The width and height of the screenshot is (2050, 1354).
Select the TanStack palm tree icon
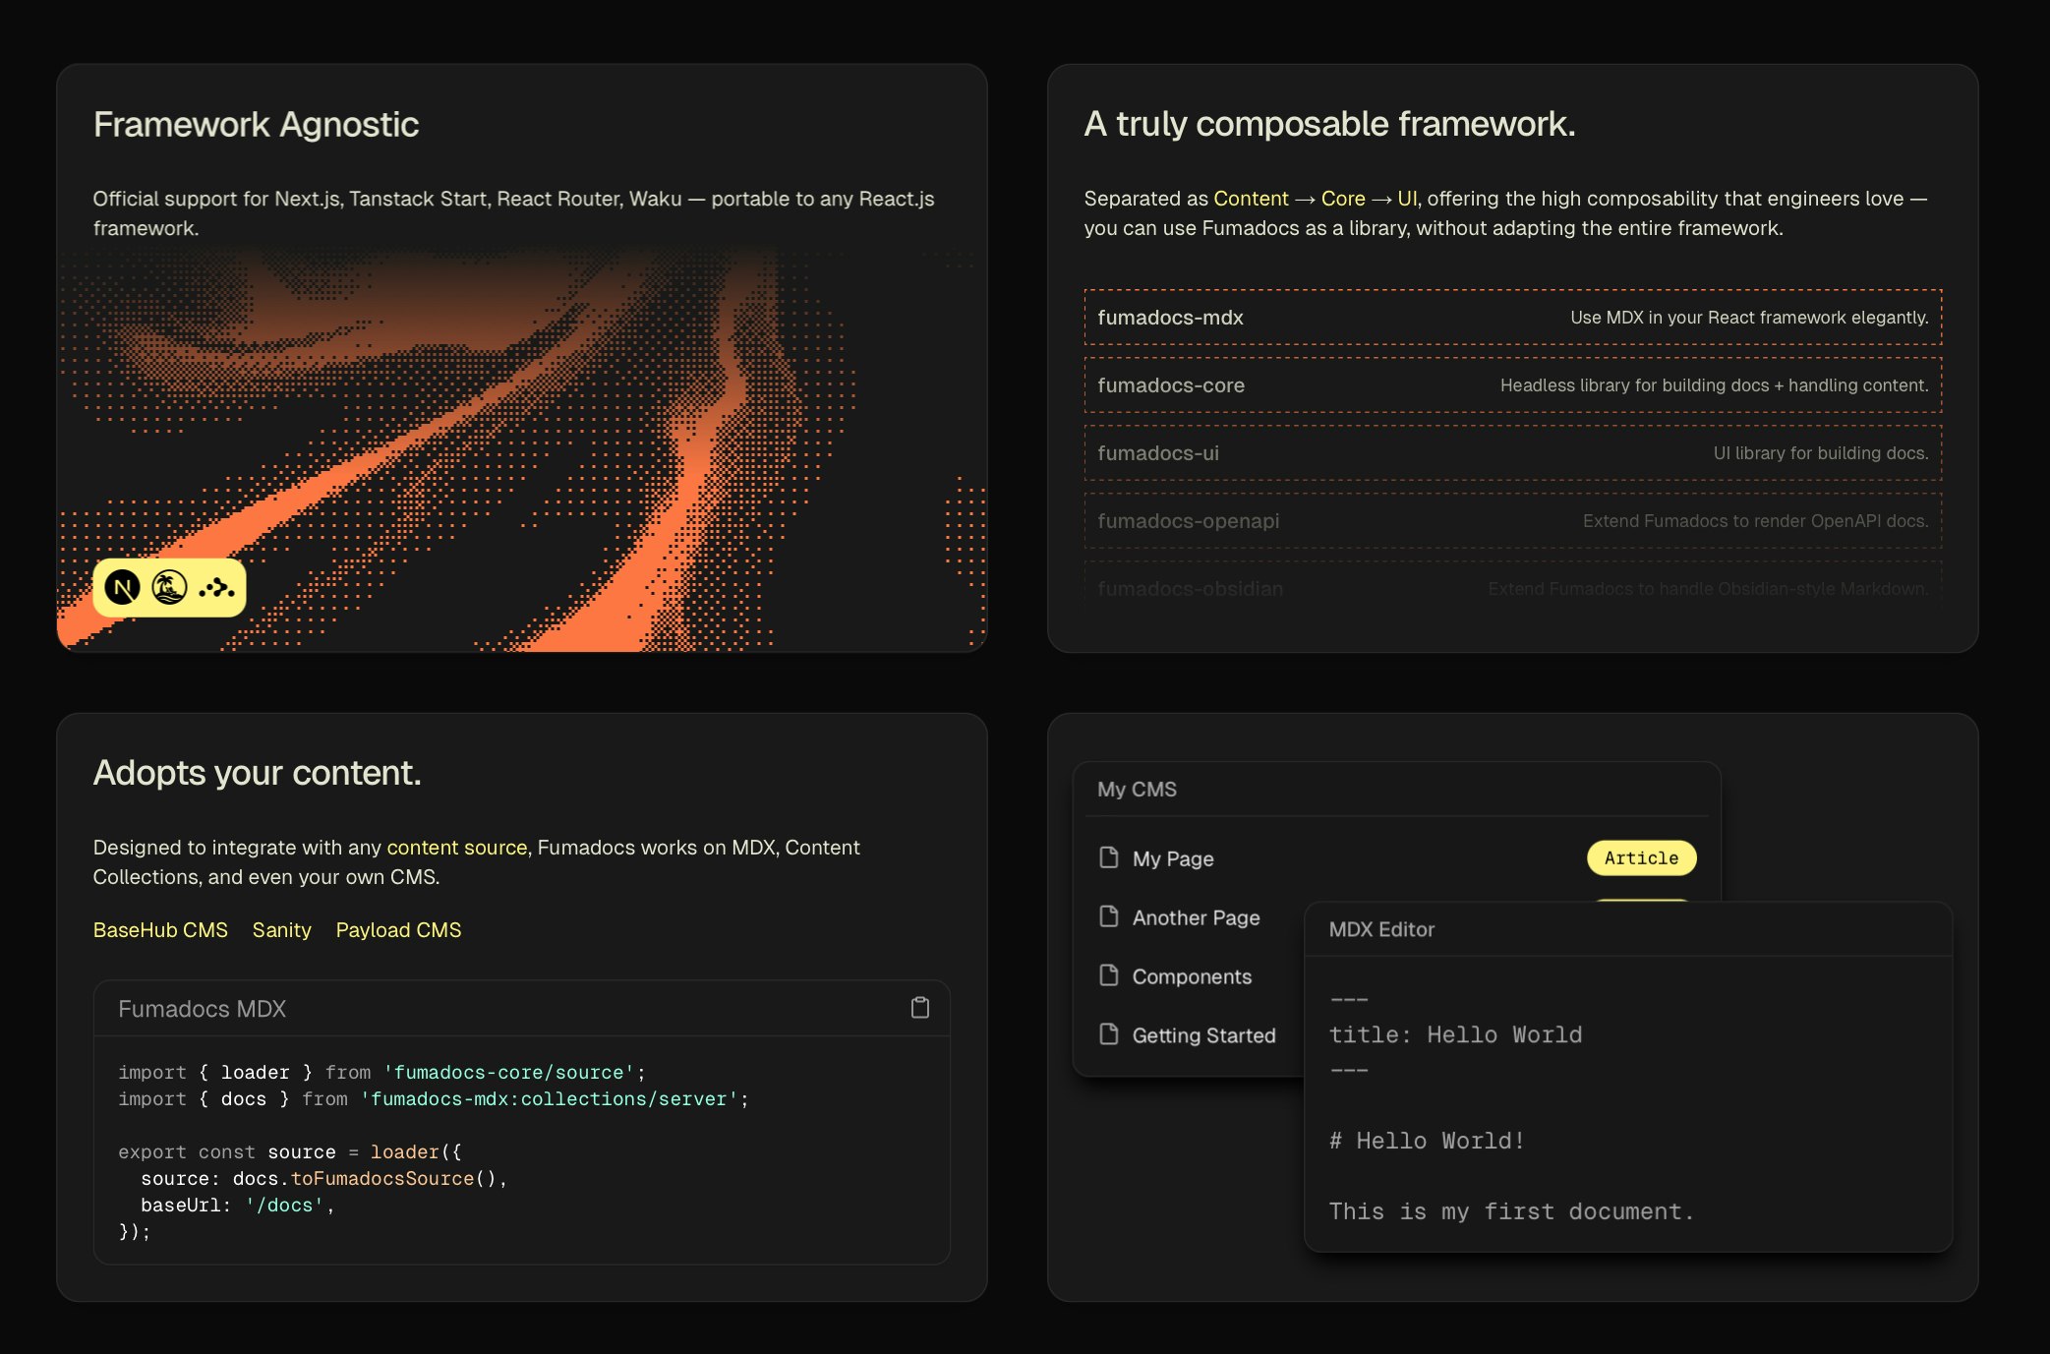[x=169, y=586]
